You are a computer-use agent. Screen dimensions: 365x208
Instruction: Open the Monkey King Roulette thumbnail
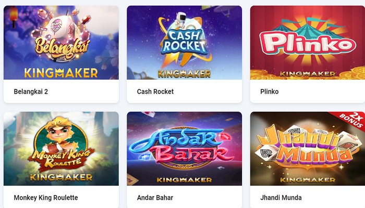point(61,149)
